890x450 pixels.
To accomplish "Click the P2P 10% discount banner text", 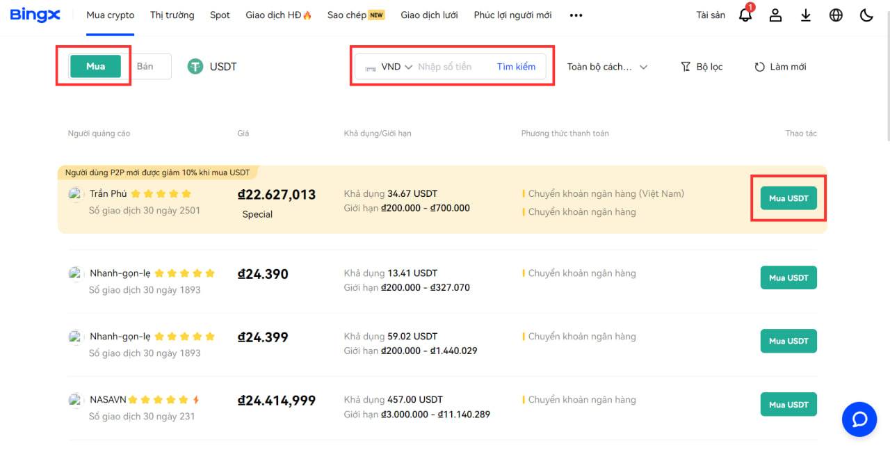I will [157, 172].
